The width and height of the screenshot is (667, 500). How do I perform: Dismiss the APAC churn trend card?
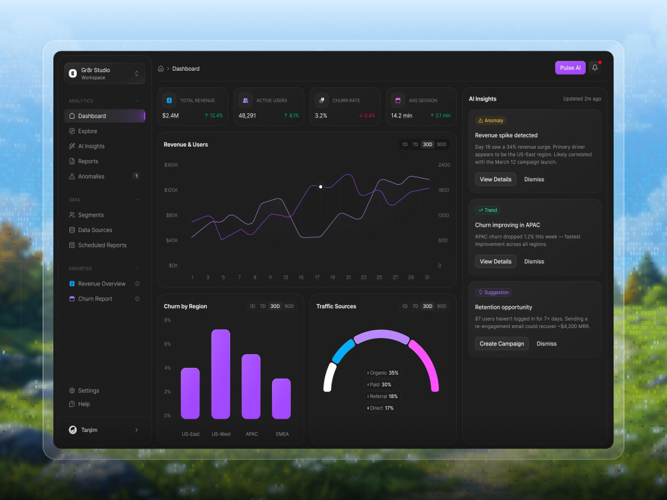coord(534,261)
